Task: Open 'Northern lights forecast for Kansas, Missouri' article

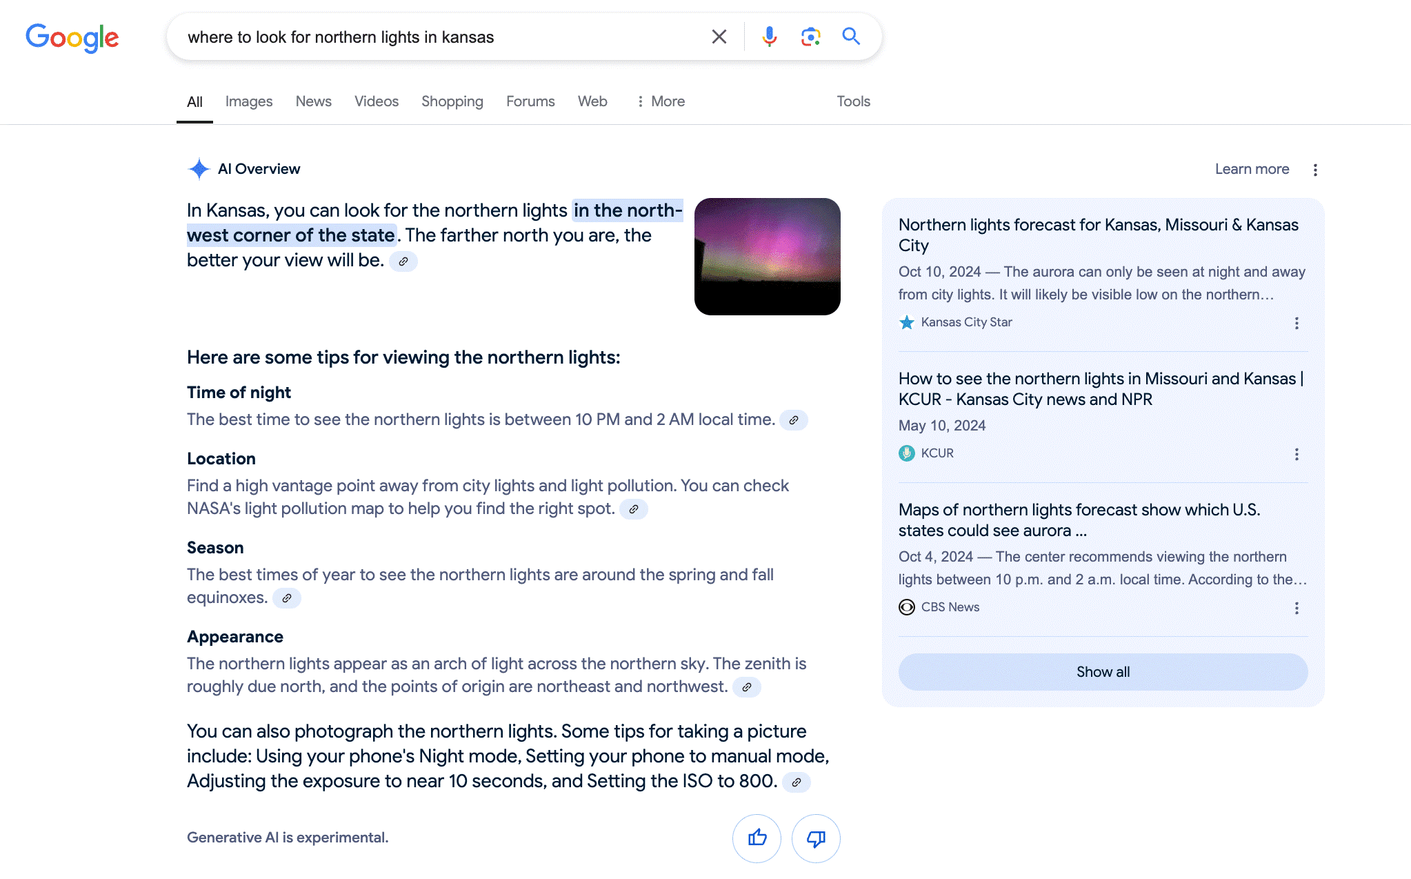Action: pos(1098,235)
